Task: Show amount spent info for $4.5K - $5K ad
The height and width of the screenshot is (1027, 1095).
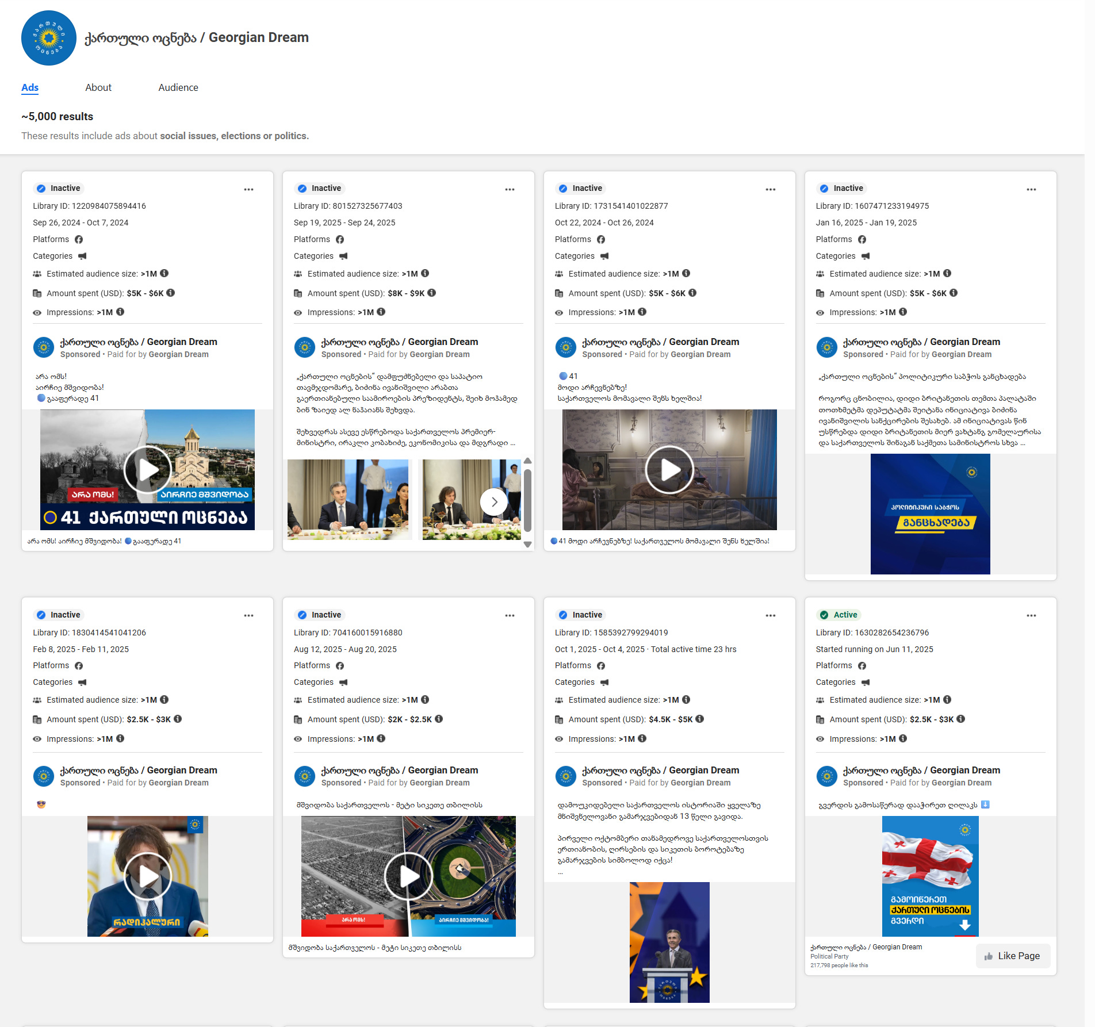Action: 700,719
